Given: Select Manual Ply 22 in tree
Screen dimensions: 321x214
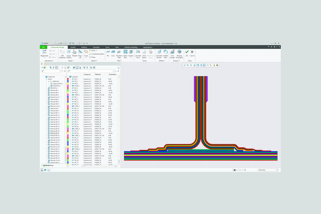Looking at the screenshot, I should [55, 133].
